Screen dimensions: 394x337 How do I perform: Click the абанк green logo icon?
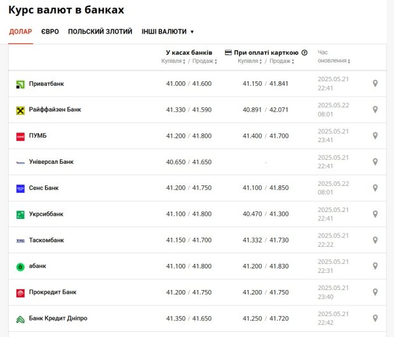click(x=20, y=267)
